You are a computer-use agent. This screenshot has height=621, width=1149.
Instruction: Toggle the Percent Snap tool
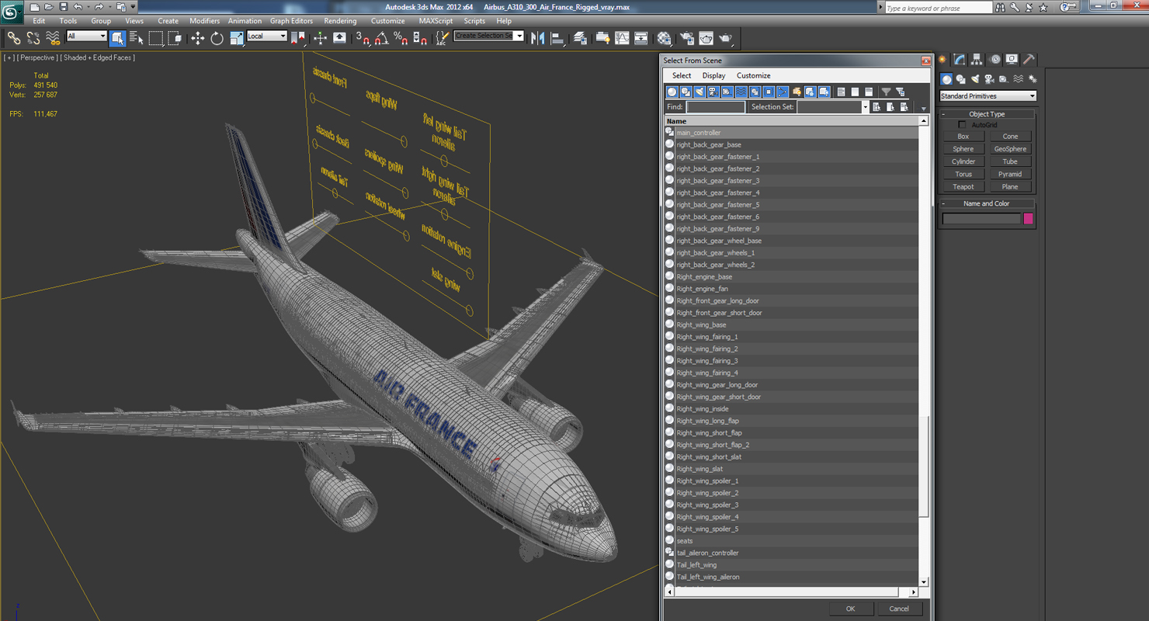401,37
